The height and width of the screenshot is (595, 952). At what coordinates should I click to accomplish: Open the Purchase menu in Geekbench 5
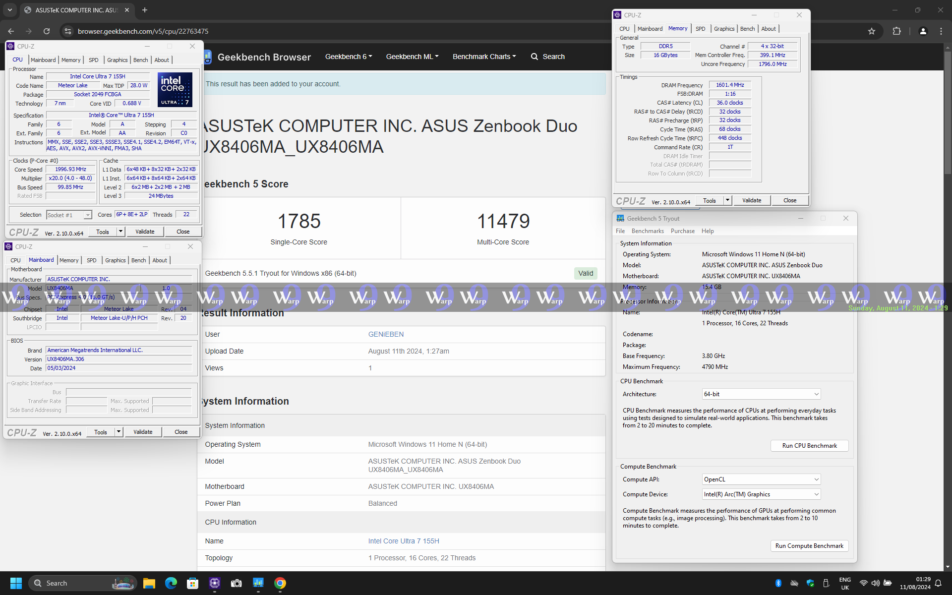pos(683,231)
